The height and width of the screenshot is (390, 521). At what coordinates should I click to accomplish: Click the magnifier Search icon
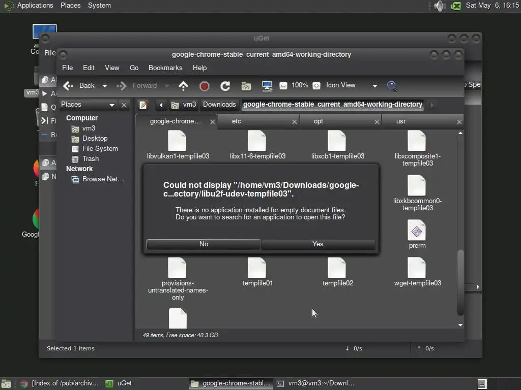coord(392,86)
